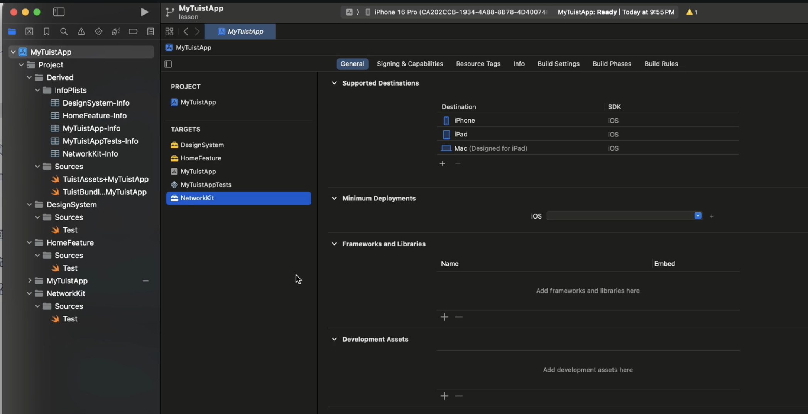Select the HomeFeature target
The image size is (808, 414).
tap(201, 158)
